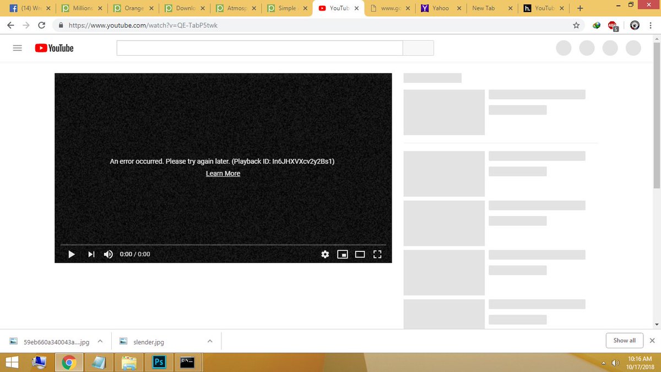Click the system tray volume icon
Screen dimensions: 661x372
615,363
